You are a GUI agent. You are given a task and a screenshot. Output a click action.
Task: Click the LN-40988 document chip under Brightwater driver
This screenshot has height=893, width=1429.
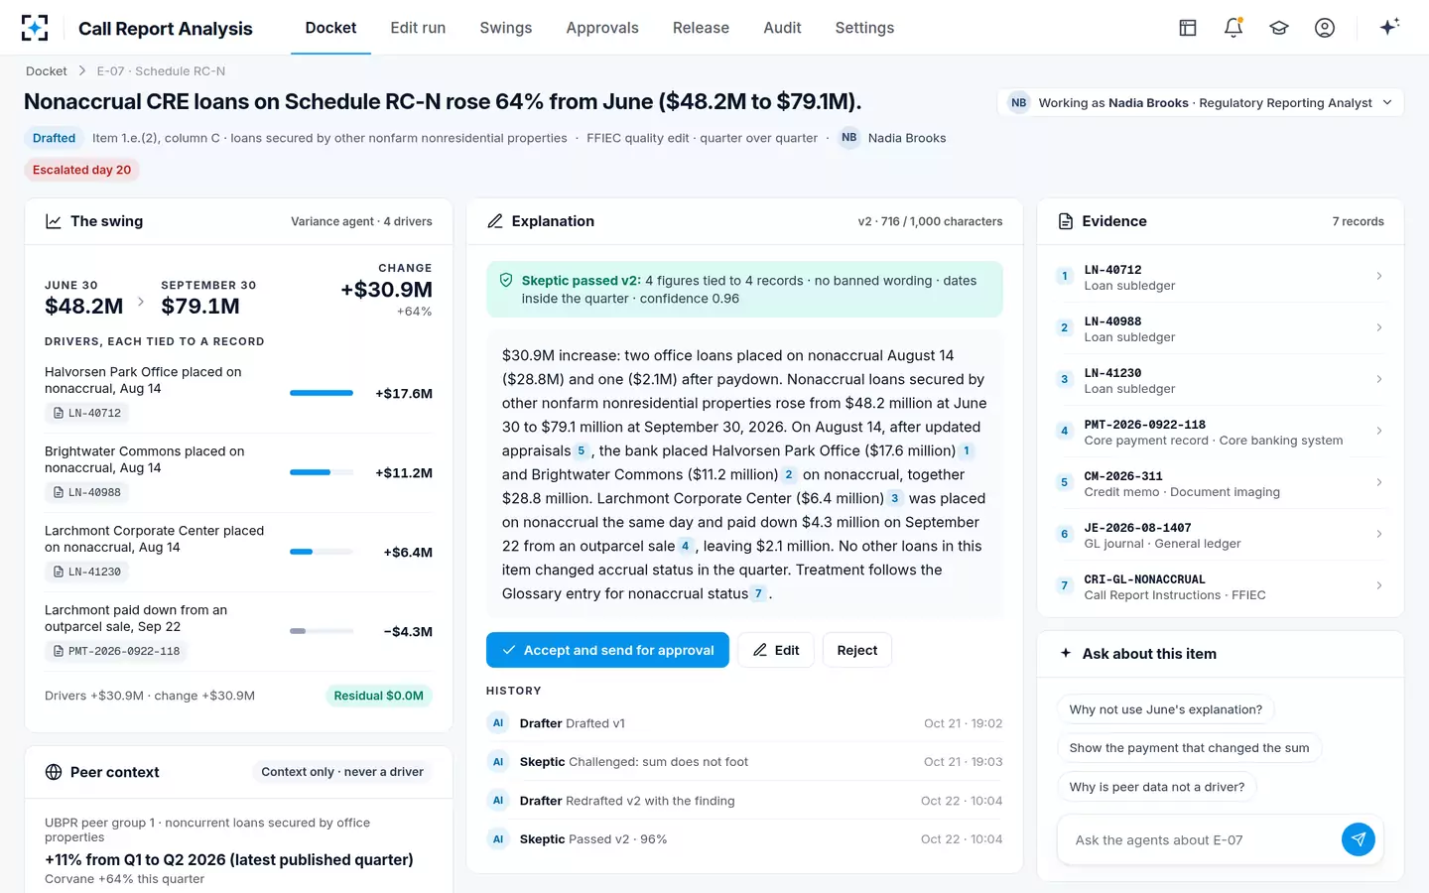[87, 492]
